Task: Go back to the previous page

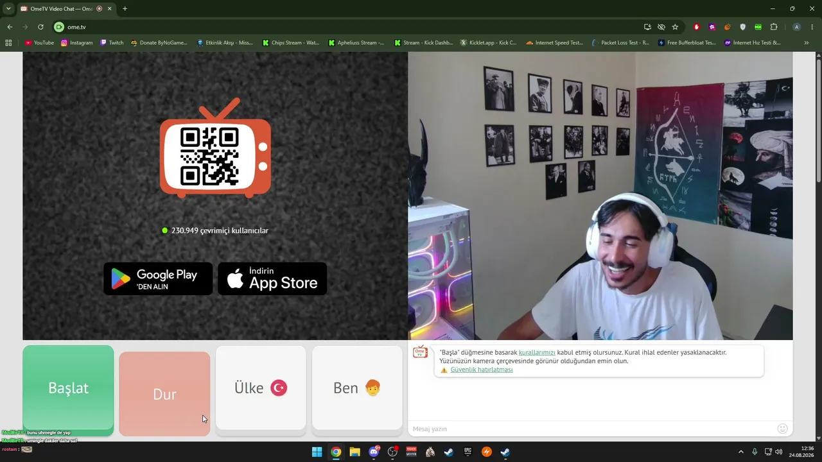Action: (x=10, y=27)
